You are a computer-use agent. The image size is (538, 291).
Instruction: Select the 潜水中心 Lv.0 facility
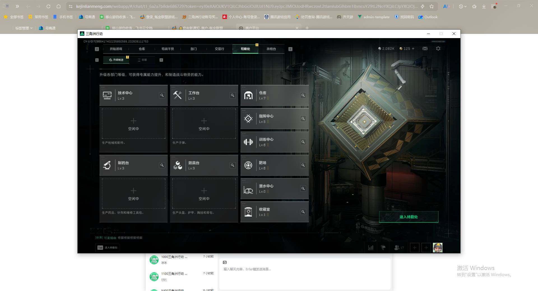(x=275, y=188)
